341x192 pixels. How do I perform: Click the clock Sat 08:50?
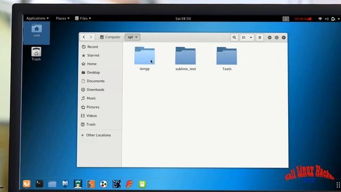click(x=183, y=19)
